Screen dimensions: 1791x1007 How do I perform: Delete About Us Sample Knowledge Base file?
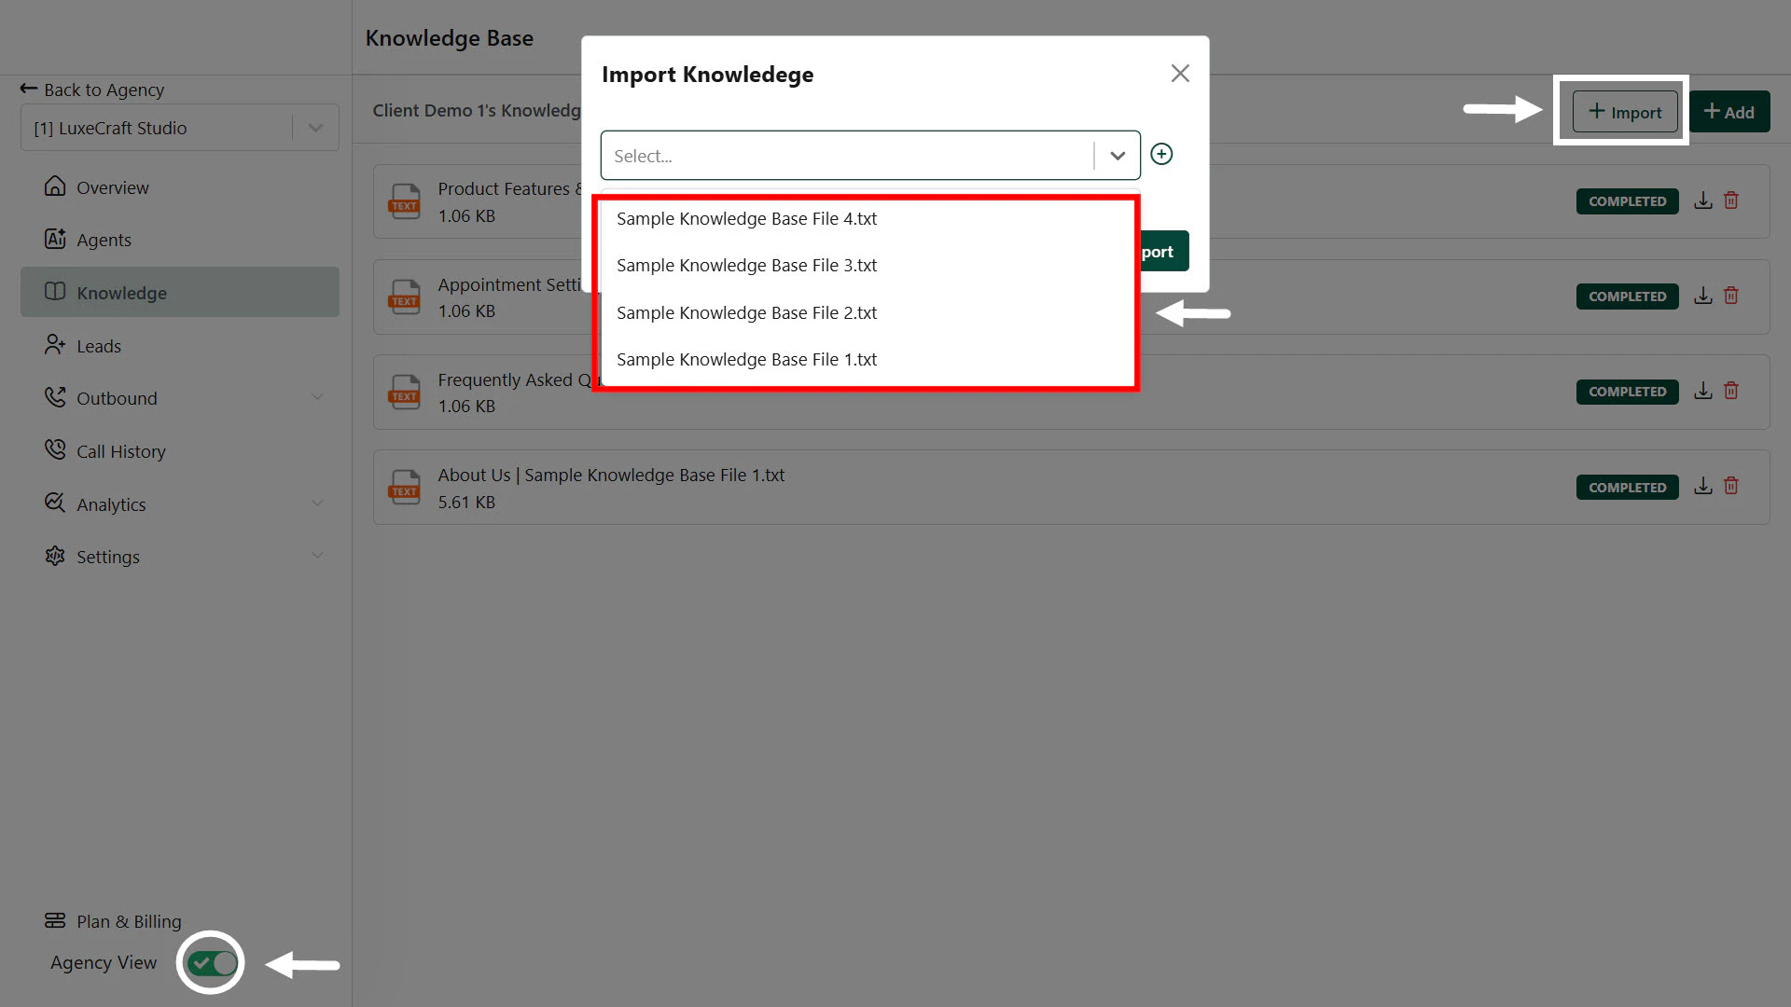pyautogui.click(x=1731, y=486)
